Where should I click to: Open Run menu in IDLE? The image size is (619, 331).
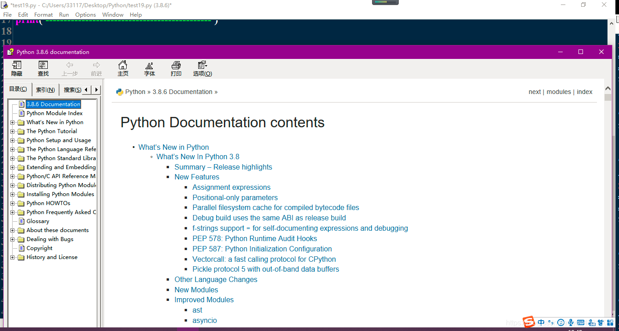tap(64, 14)
